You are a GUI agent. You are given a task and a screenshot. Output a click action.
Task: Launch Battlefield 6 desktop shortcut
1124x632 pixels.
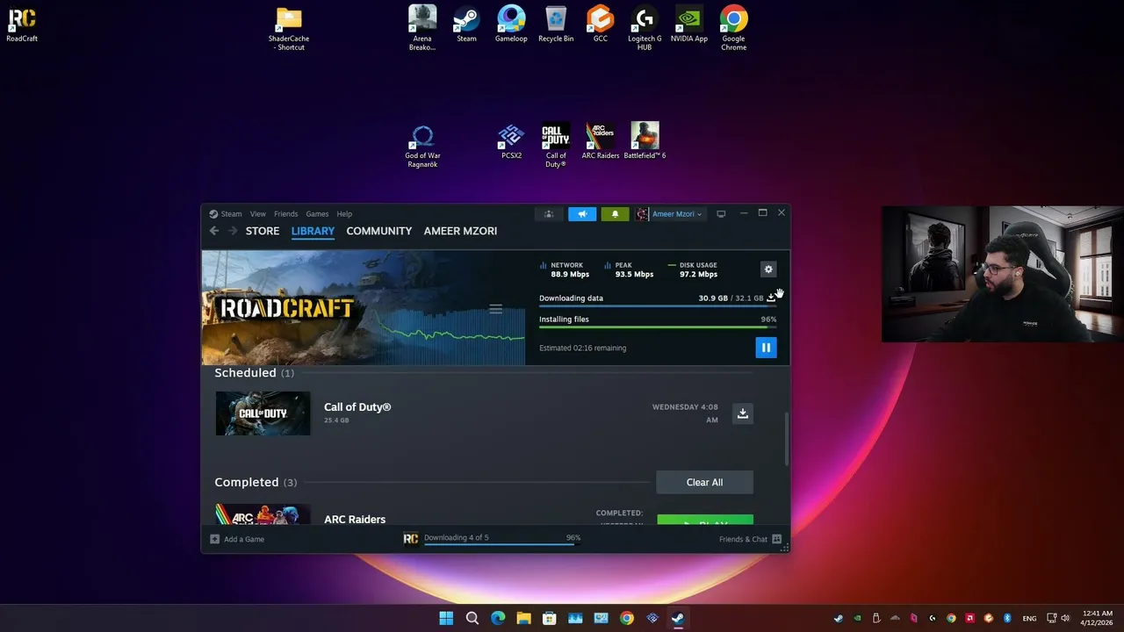point(645,141)
